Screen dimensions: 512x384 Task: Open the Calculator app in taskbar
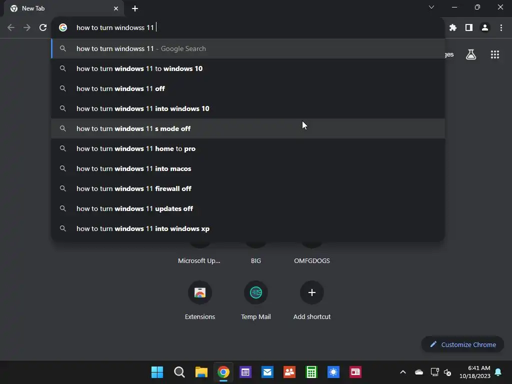311,372
